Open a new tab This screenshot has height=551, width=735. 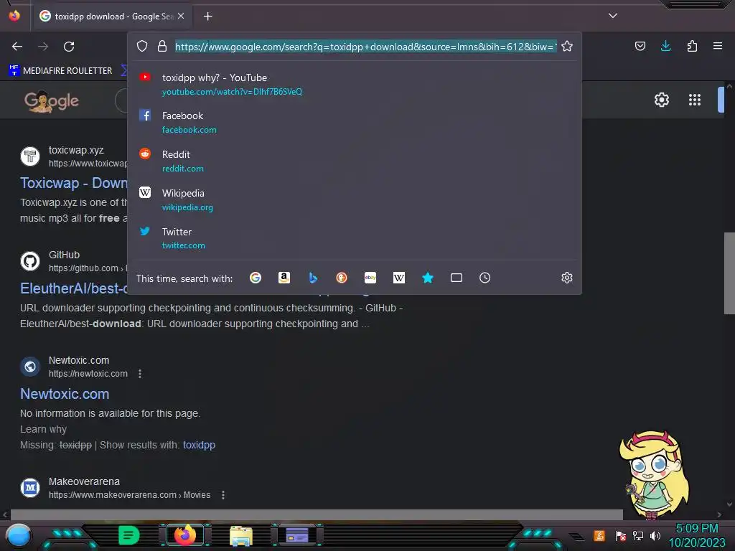(207, 17)
